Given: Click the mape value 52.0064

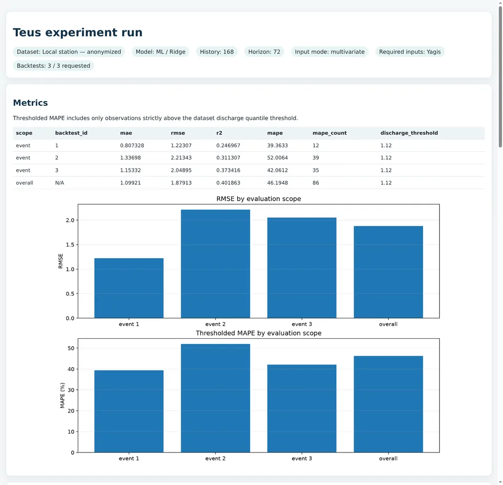Looking at the screenshot, I should click(278, 158).
